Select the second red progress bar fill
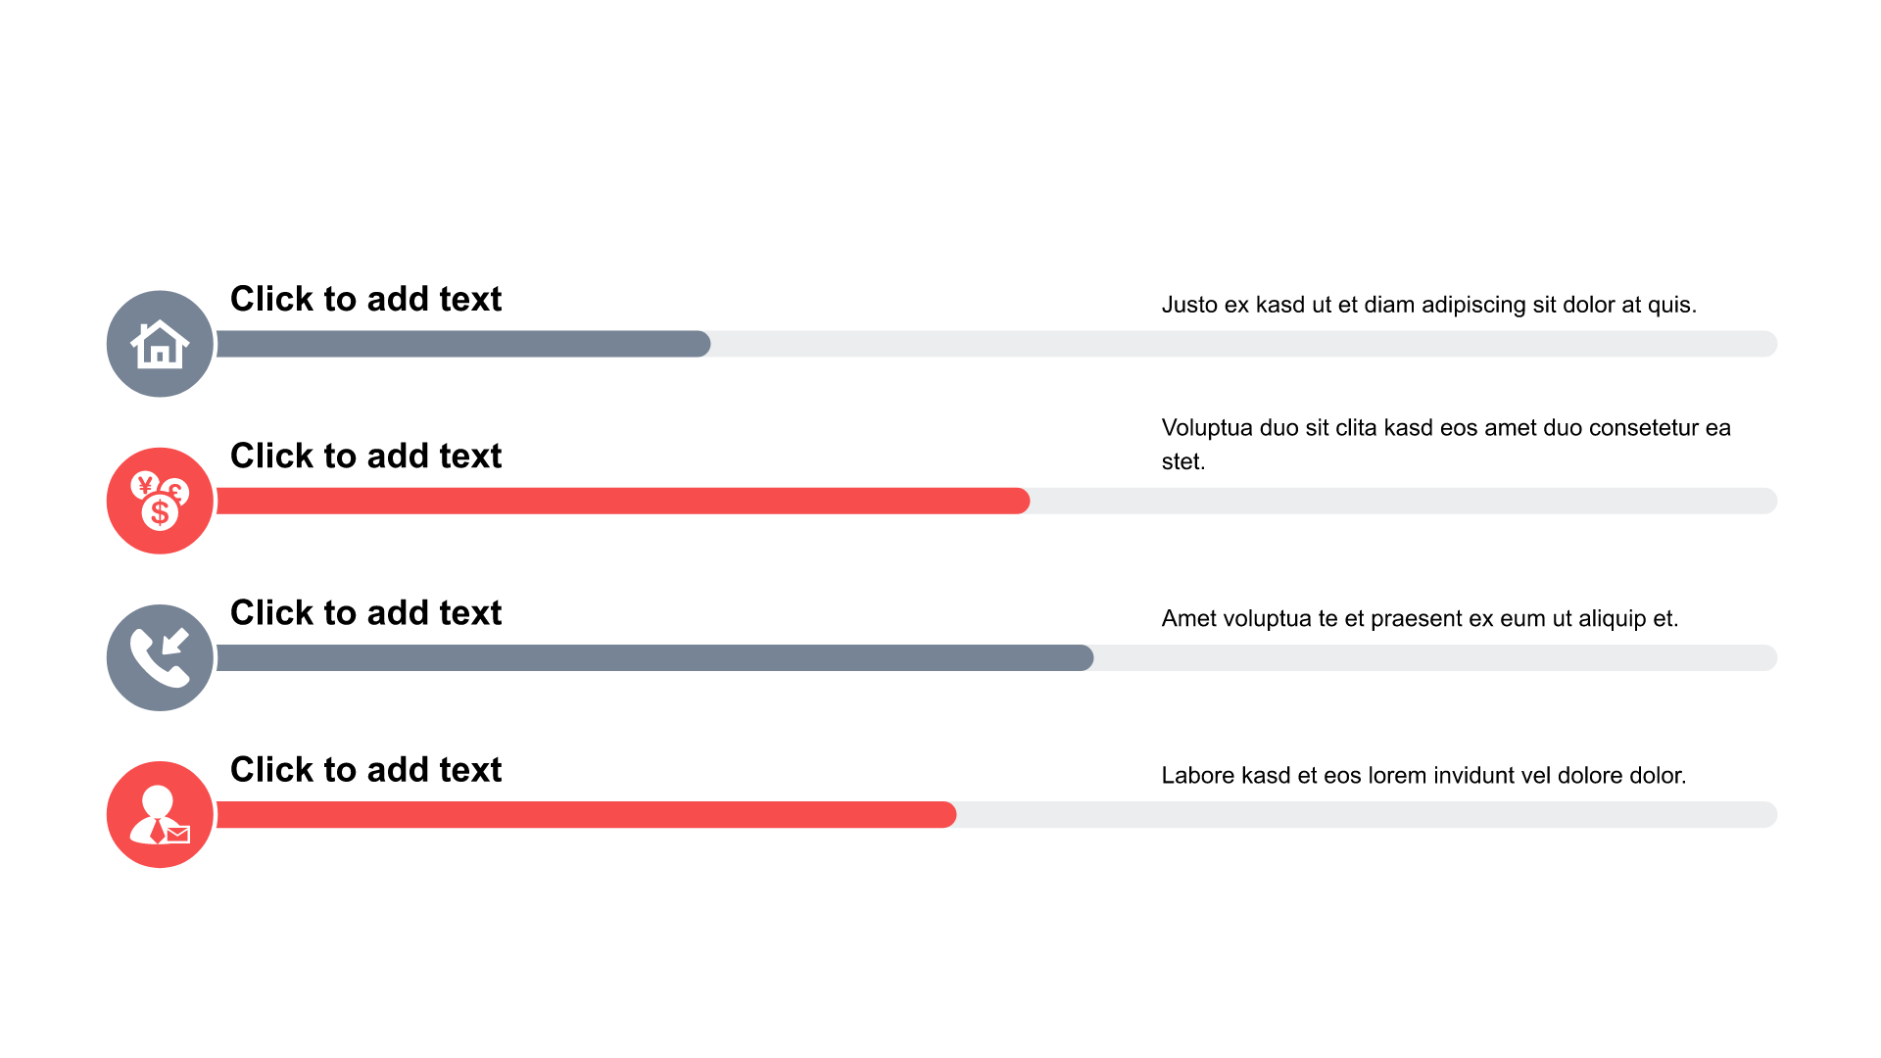1881x1058 pixels. [622, 501]
